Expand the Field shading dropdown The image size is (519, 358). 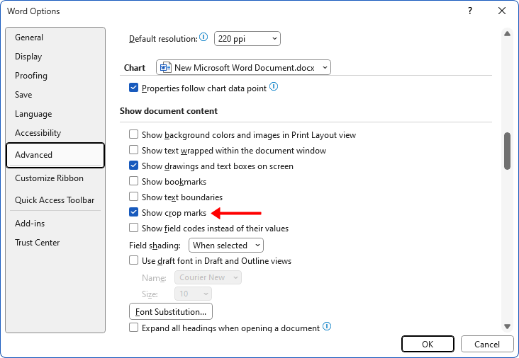pos(226,246)
